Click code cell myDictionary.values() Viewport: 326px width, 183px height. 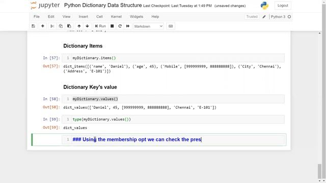tap(173, 99)
